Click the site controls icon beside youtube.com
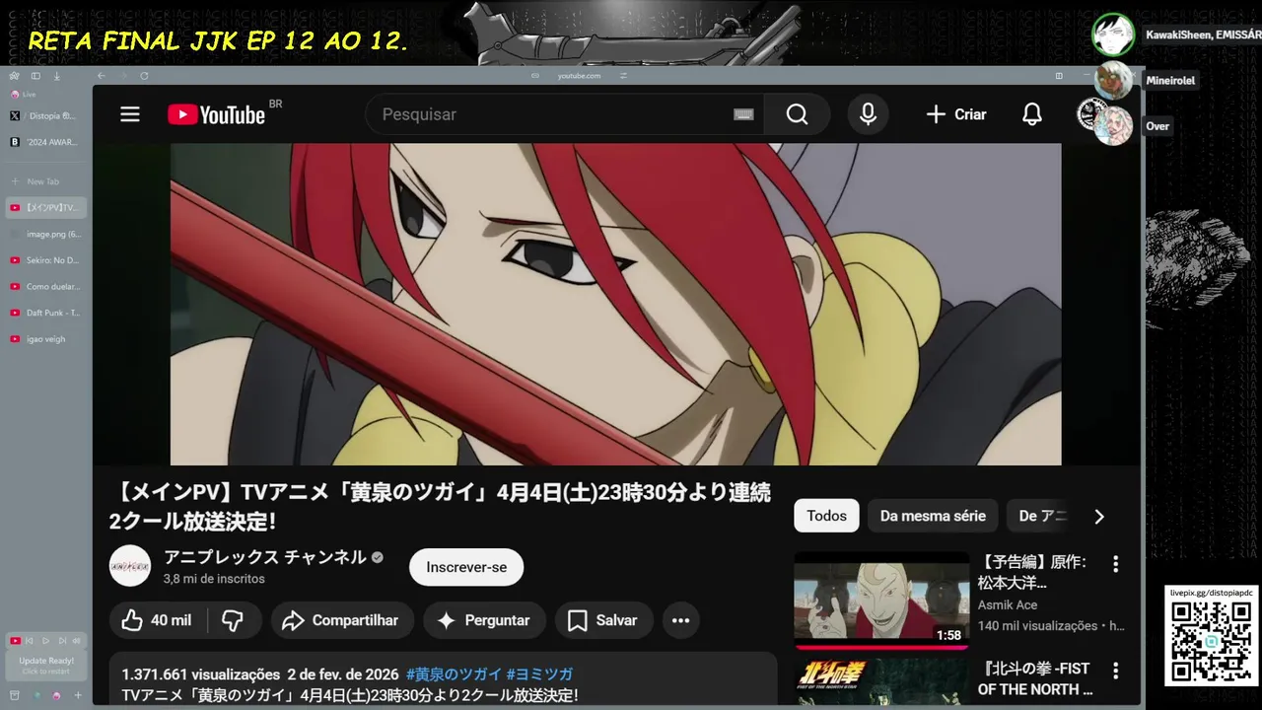This screenshot has height=710, width=1262. [623, 76]
